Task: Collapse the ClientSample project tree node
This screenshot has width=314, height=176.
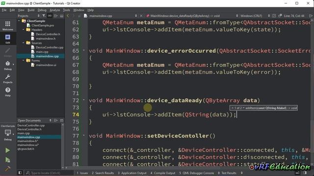Action: click(19, 21)
